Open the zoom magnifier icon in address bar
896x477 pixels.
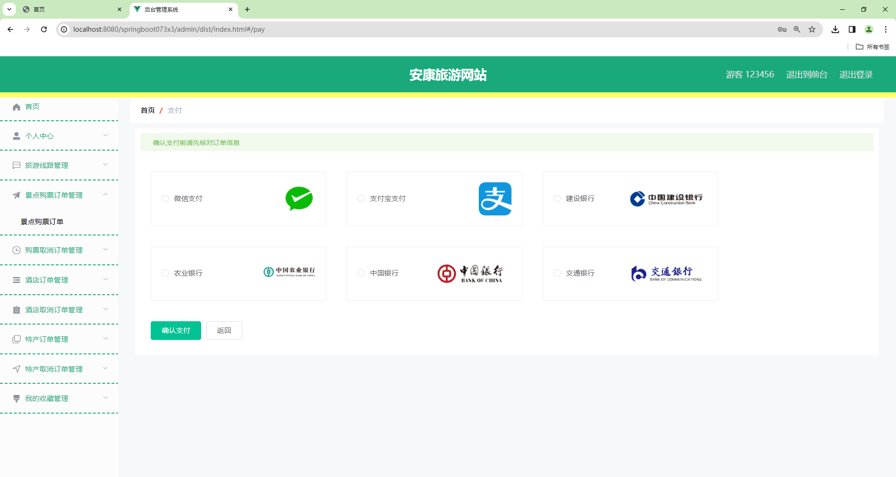pos(797,29)
